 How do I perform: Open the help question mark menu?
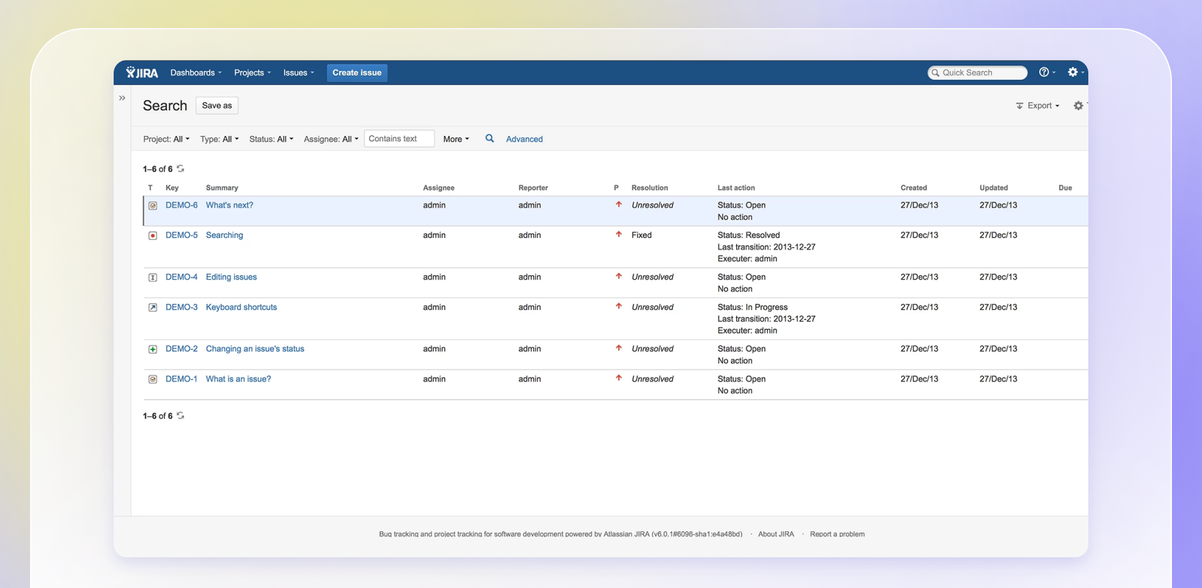pos(1047,73)
